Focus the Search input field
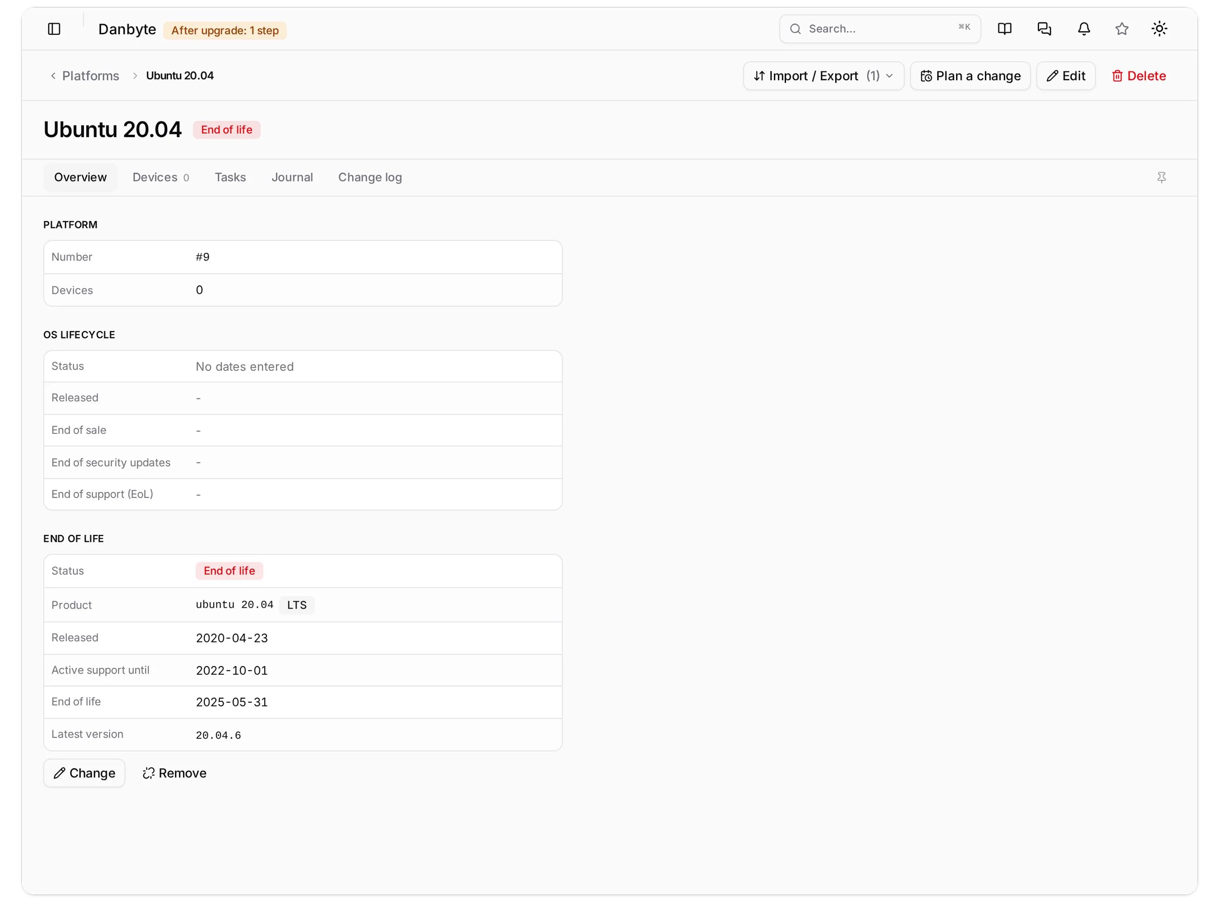1205x902 pixels. pos(880,29)
